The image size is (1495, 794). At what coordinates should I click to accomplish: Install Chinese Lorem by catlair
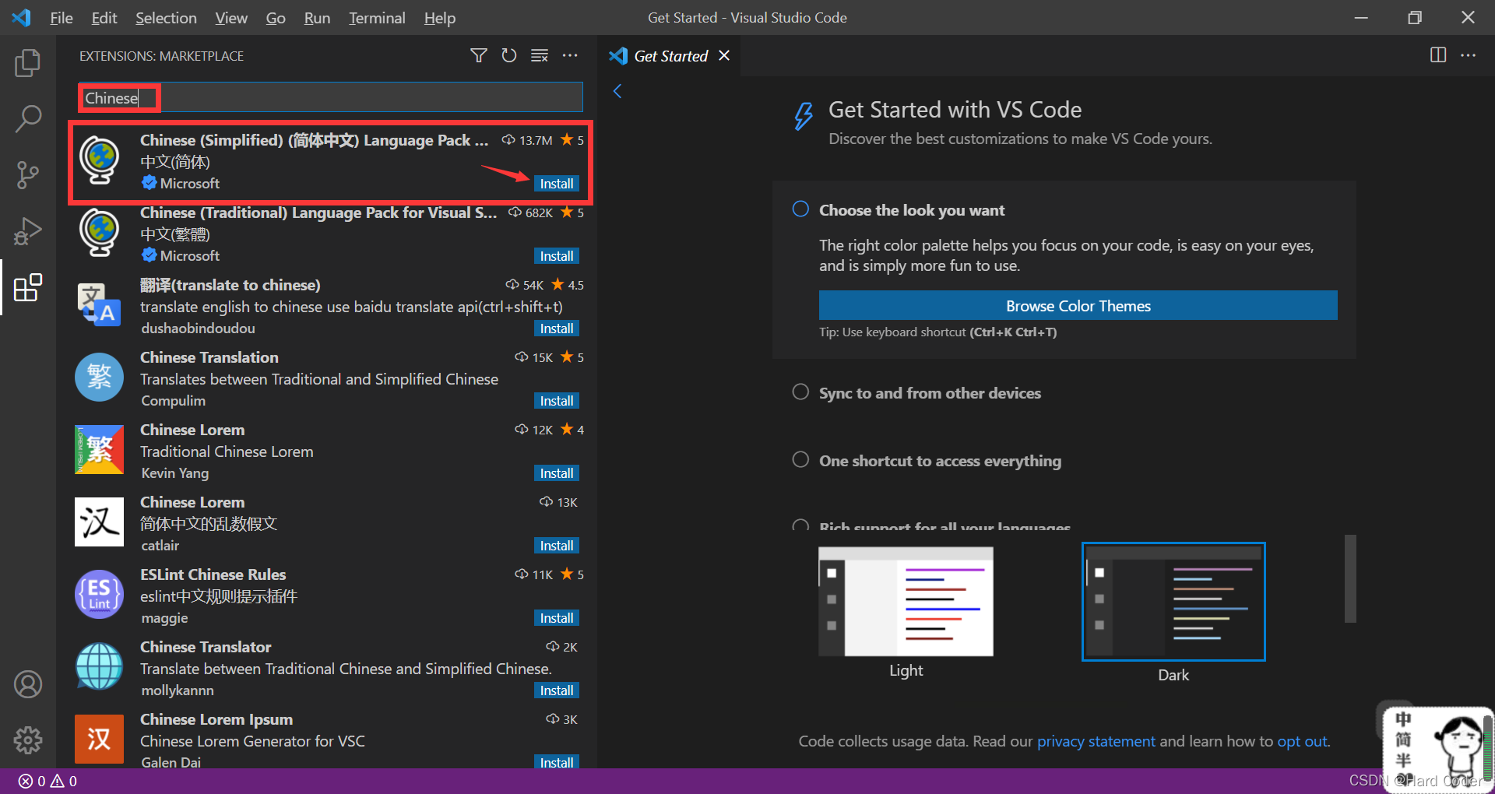click(557, 546)
